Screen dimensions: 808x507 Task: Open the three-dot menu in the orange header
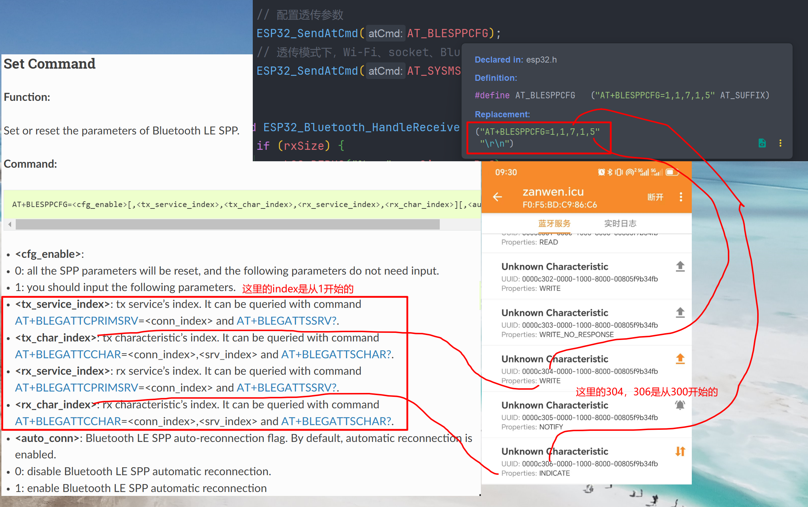pos(681,197)
